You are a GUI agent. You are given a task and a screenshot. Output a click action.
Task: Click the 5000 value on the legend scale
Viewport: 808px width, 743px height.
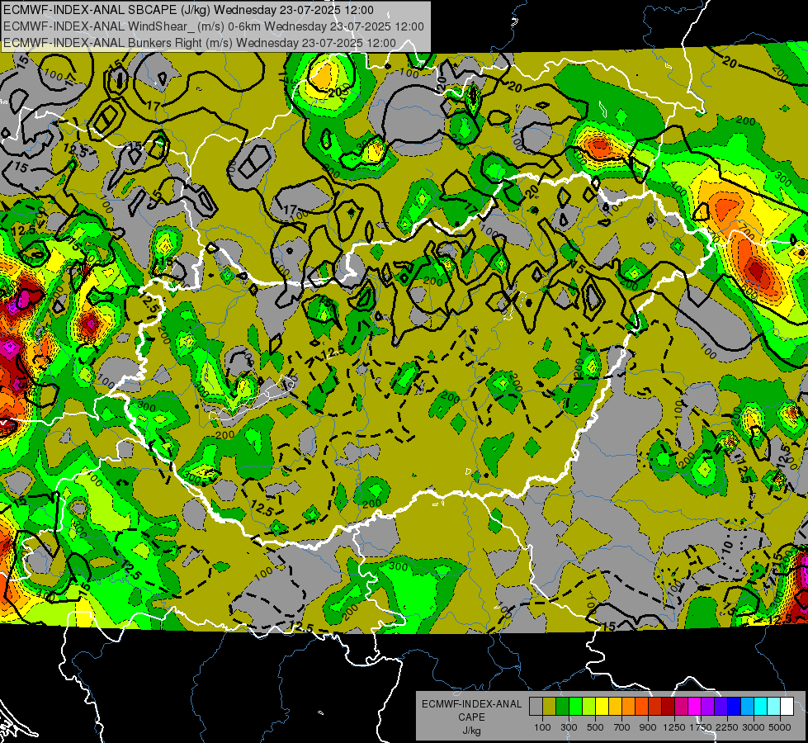(780, 727)
